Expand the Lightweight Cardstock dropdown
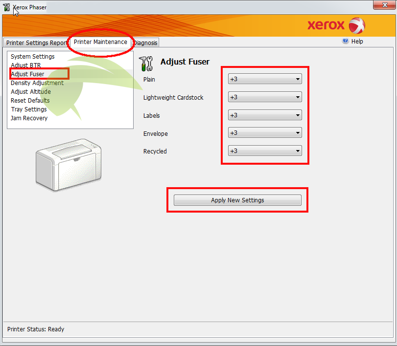This screenshot has height=346, width=397. pyautogui.click(x=265, y=97)
